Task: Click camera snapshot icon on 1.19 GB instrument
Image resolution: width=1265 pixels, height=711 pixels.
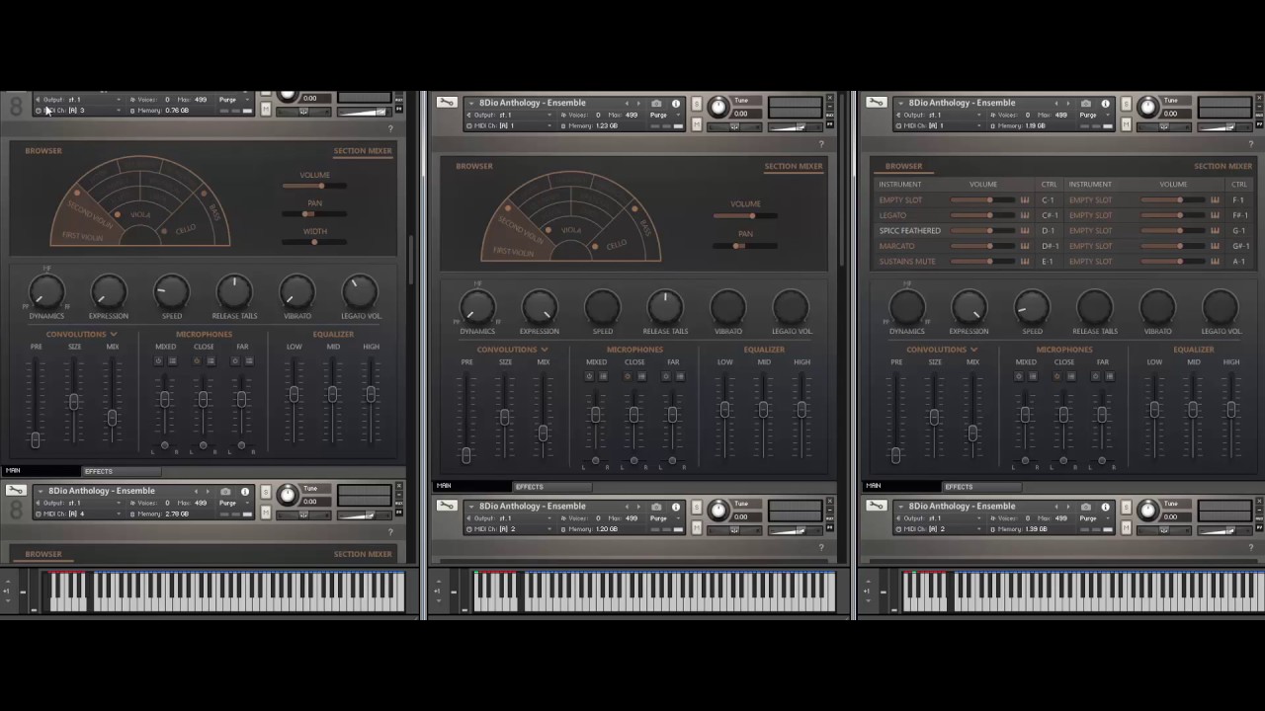Action: (x=1085, y=103)
